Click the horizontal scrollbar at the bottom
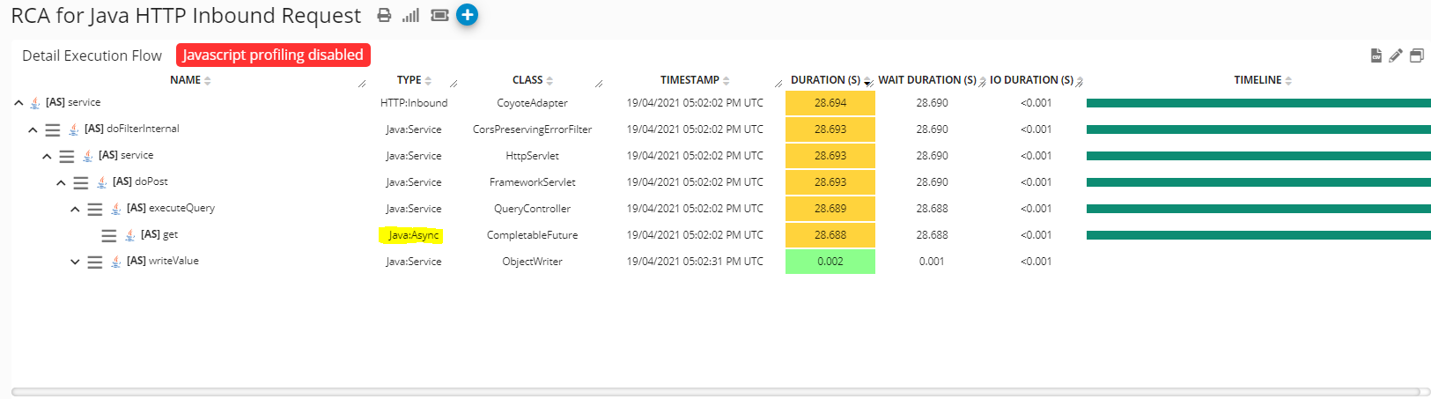Screen dimensions: 1431x399 (715, 392)
